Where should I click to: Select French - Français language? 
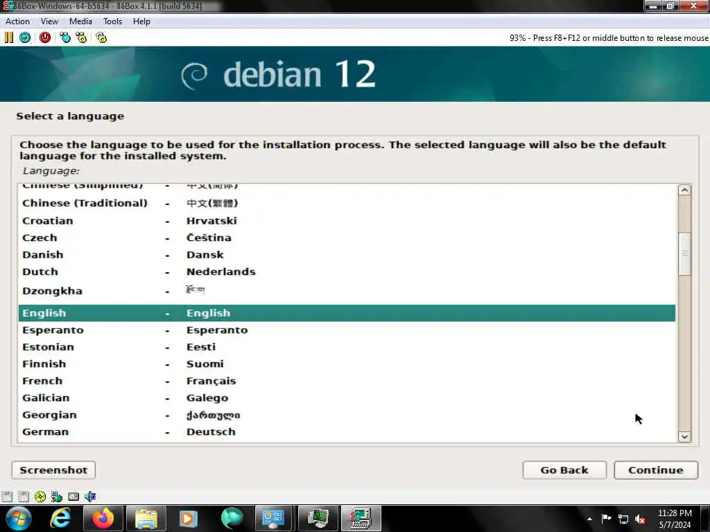coord(347,381)
